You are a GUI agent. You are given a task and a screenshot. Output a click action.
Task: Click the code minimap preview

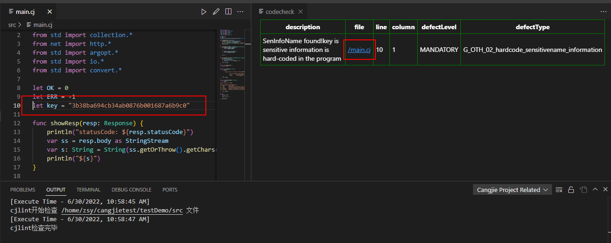[x=233, y=65]
